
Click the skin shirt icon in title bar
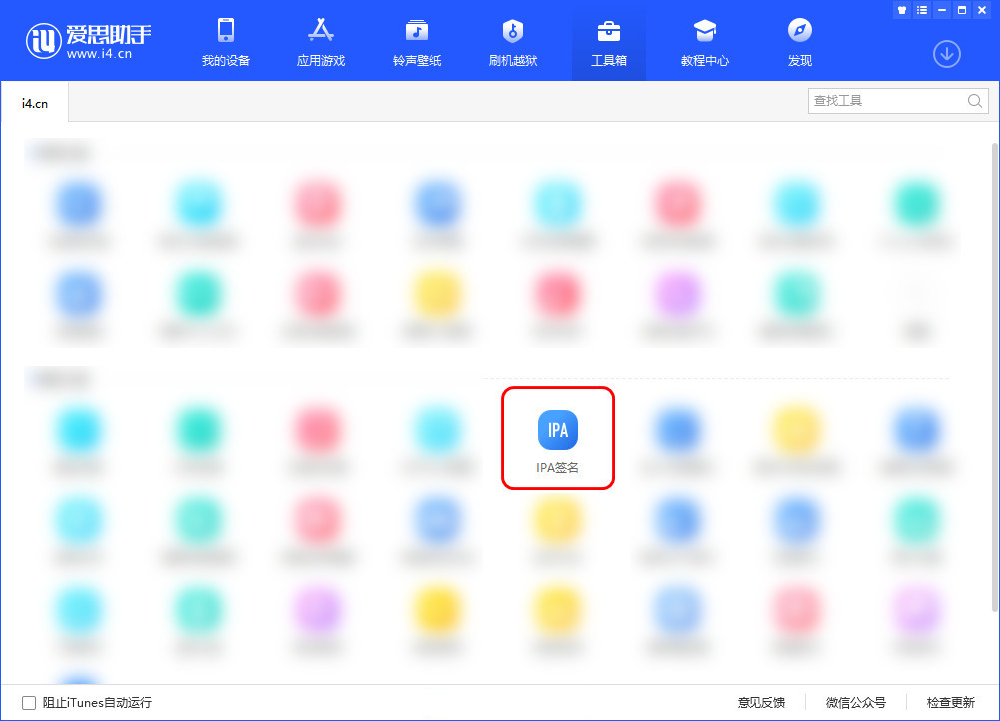tap(902, 10)
